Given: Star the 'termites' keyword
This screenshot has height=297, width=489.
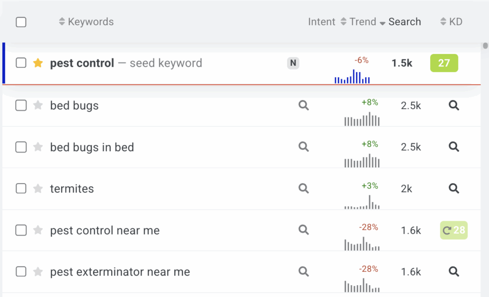Looking at the screenshot, I should pyautogui.click(x=38, y=189).
